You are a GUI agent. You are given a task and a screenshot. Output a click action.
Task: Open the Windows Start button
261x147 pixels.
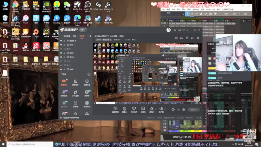[3, 144]
